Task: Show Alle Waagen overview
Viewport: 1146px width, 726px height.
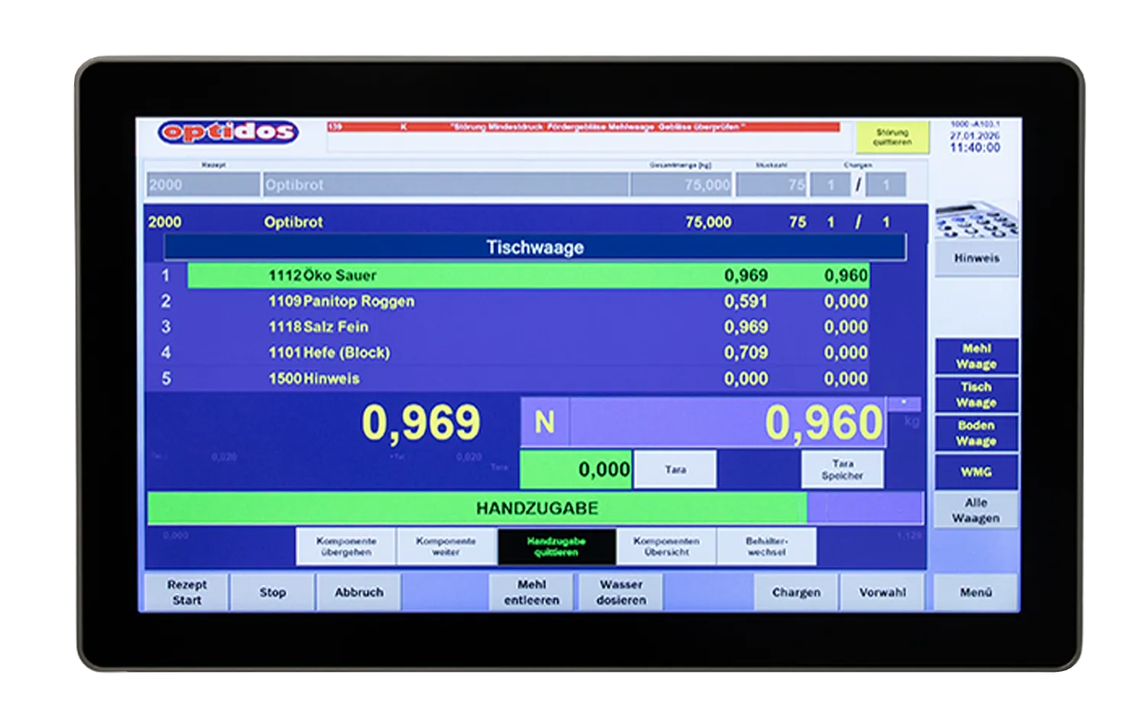Action: point(976,510)
